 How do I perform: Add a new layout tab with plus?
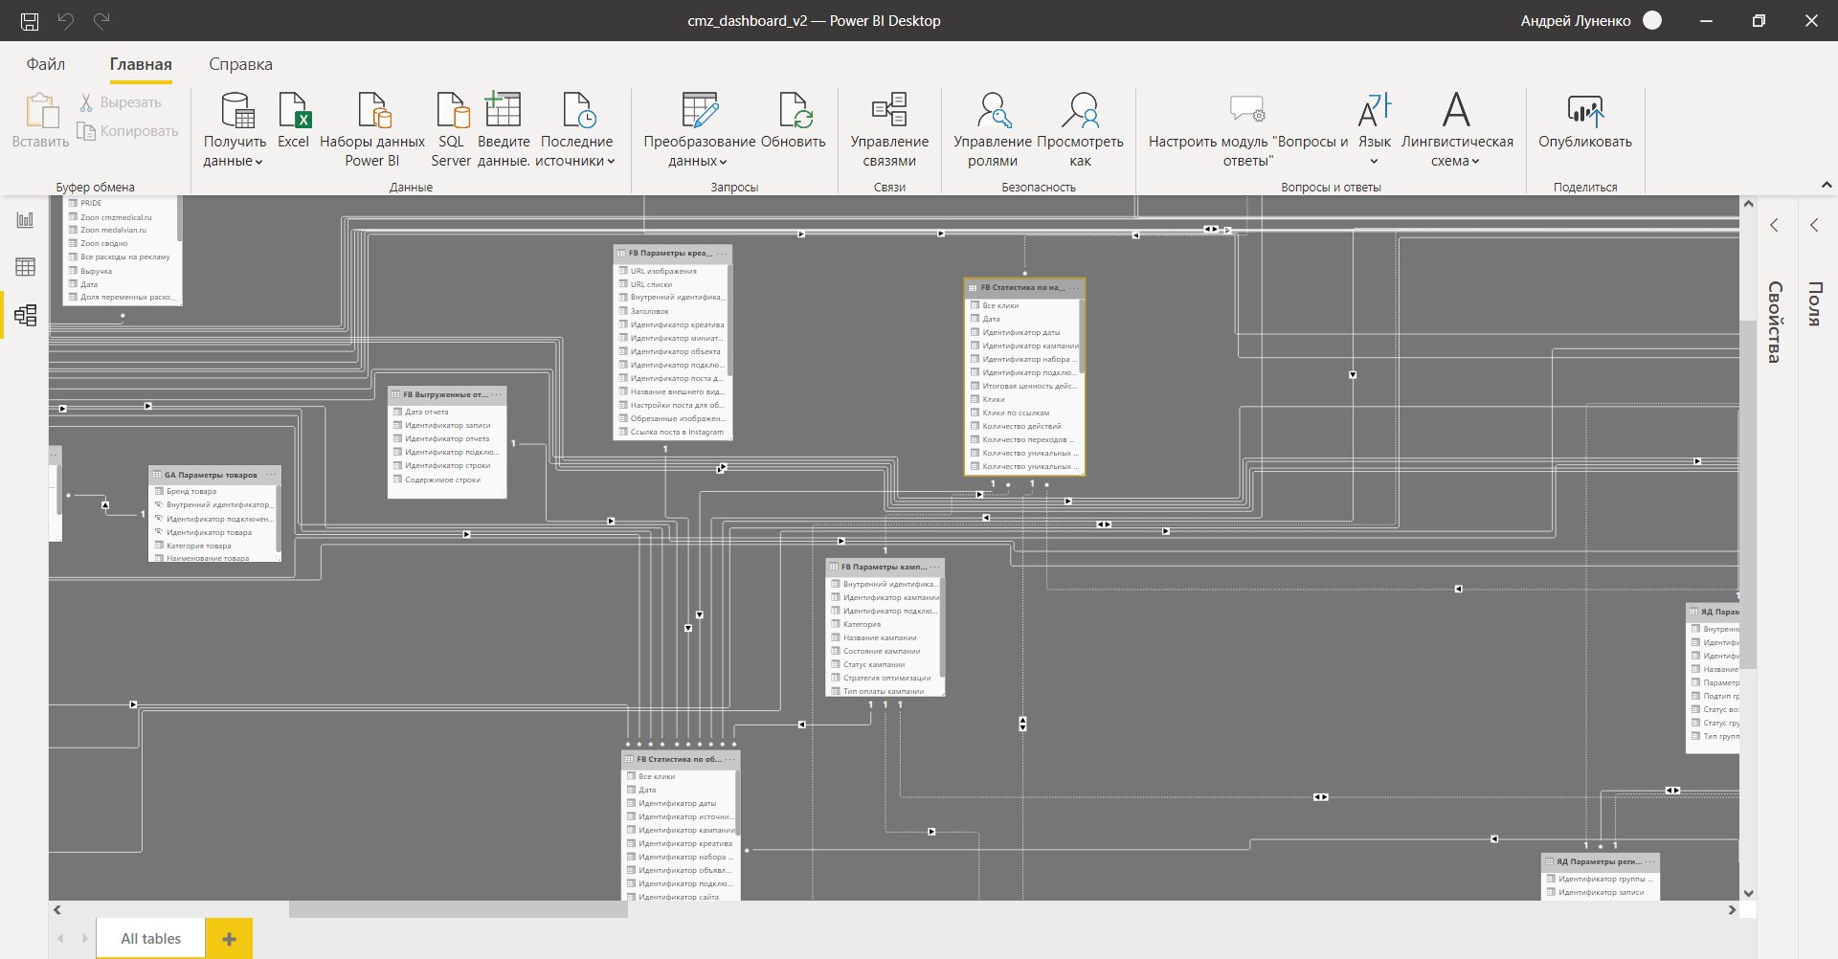click(x=229, y=939)
